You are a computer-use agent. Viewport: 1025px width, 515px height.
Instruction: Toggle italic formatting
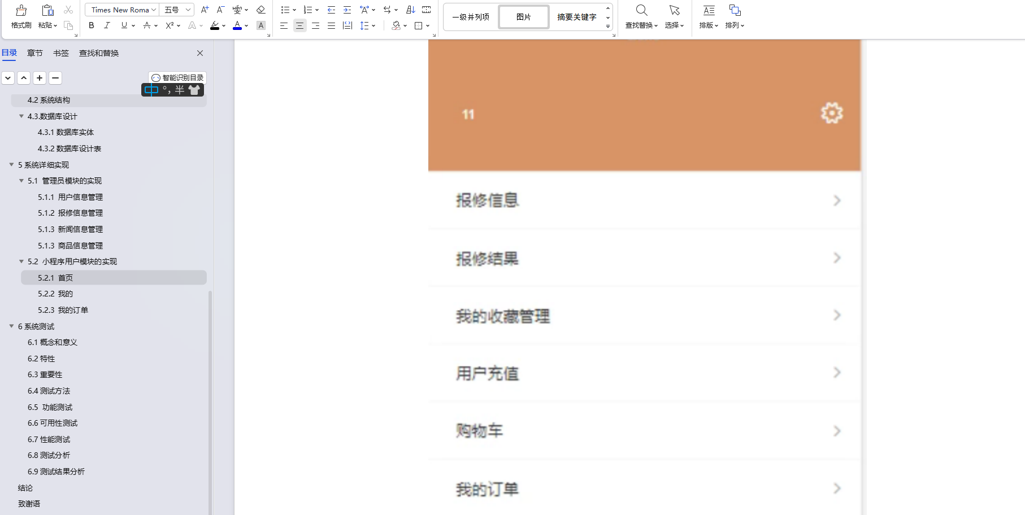(x=107, y=25)
